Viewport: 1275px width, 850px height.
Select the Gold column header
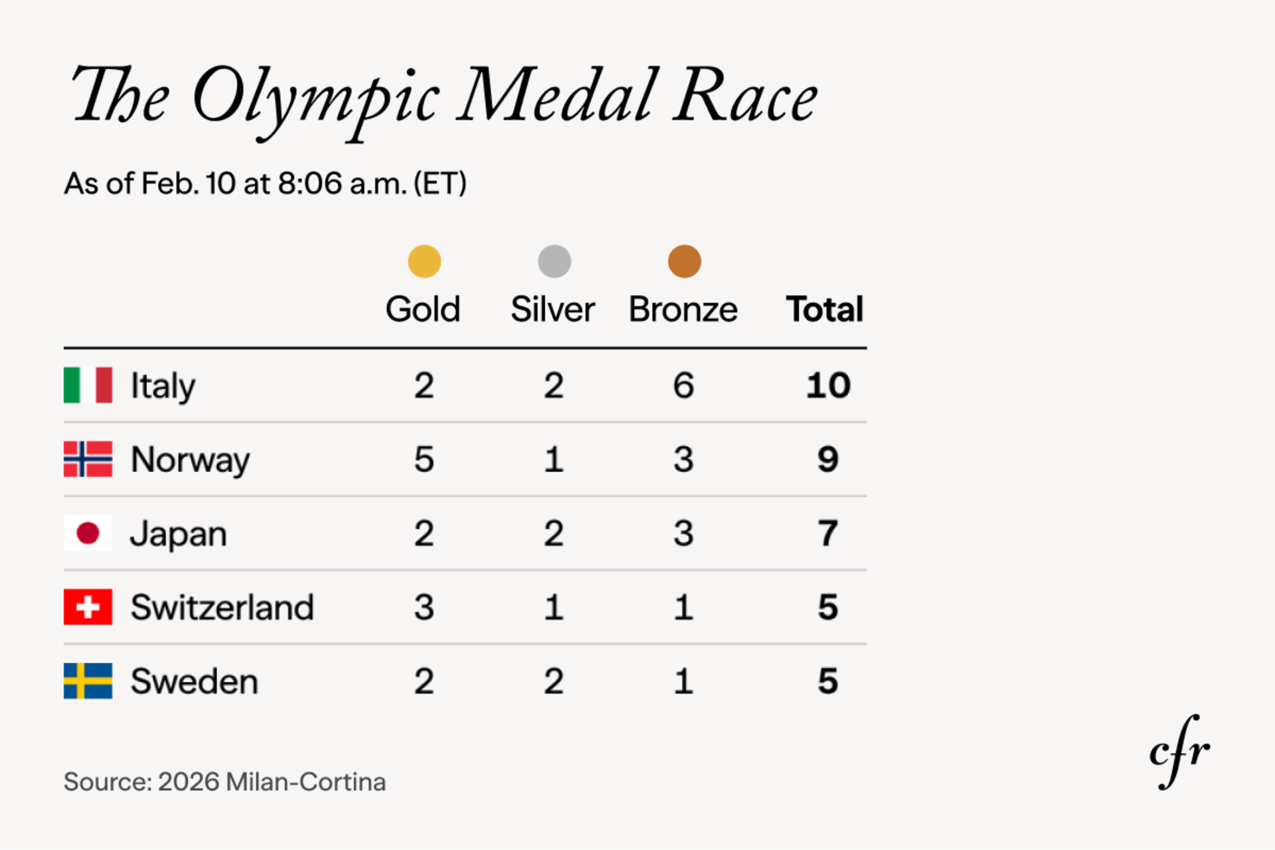click(x=423, y=309)
